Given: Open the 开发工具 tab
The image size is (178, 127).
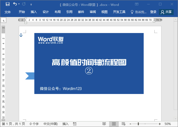Looking at the screenshot, I should (x=119, y=12).
